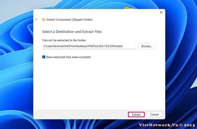Click the 'Extract Compressed (Zipped) Folders' title text

coord(69,20)
